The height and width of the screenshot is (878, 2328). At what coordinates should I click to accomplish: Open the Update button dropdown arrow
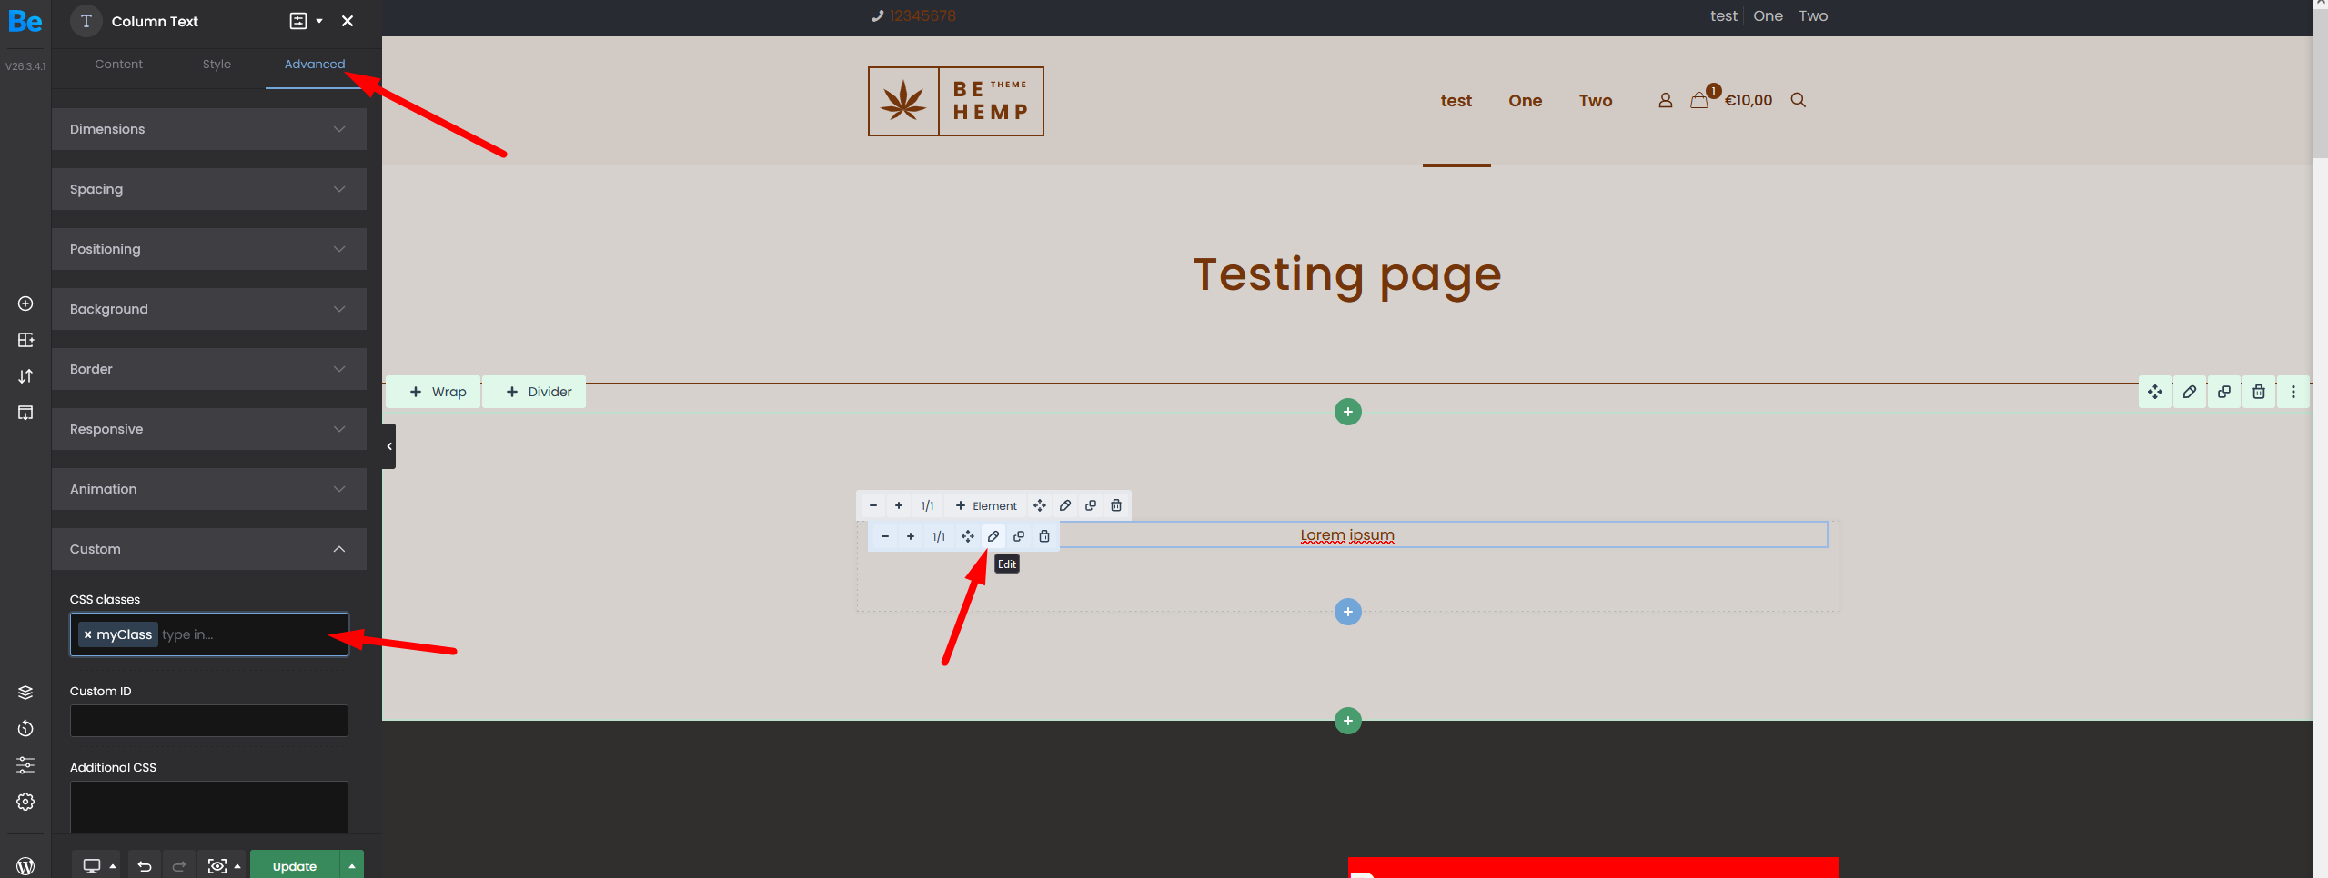pos(352,866)
